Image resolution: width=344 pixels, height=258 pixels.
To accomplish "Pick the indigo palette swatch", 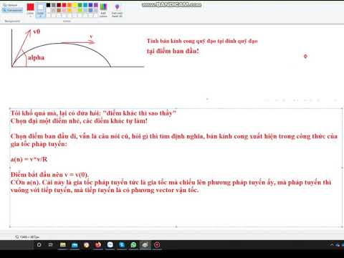I will tap(90, 5).
